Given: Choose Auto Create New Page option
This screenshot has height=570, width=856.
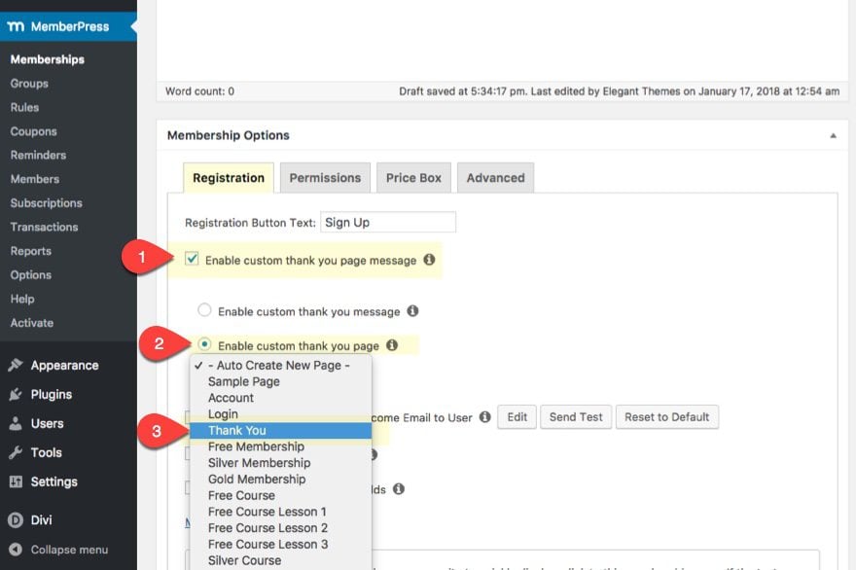Looking at the screenshot, I should (x=277, y=366).
